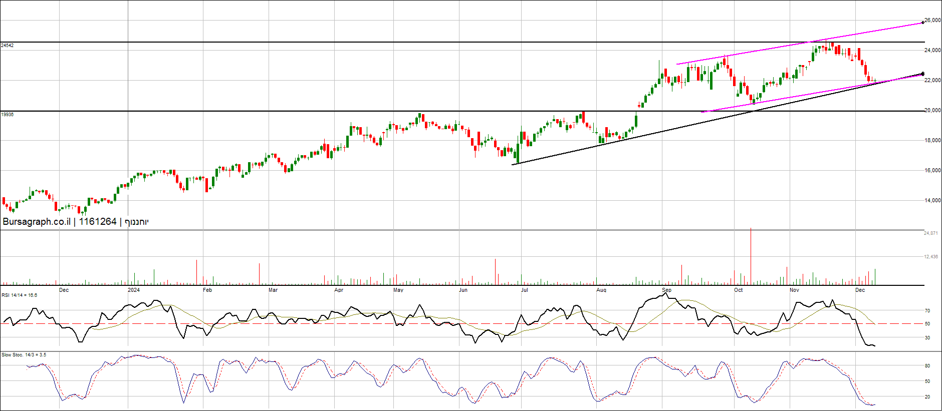Click the Sep month label on time axis
942x411 pixels.
point(666,290)
